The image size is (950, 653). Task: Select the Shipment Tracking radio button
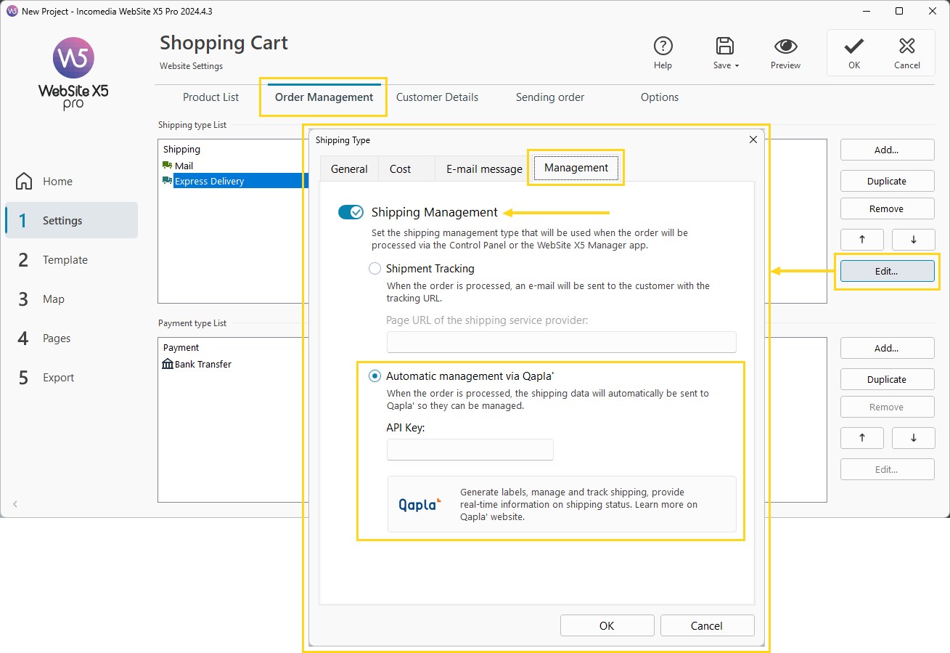[374, 269]
